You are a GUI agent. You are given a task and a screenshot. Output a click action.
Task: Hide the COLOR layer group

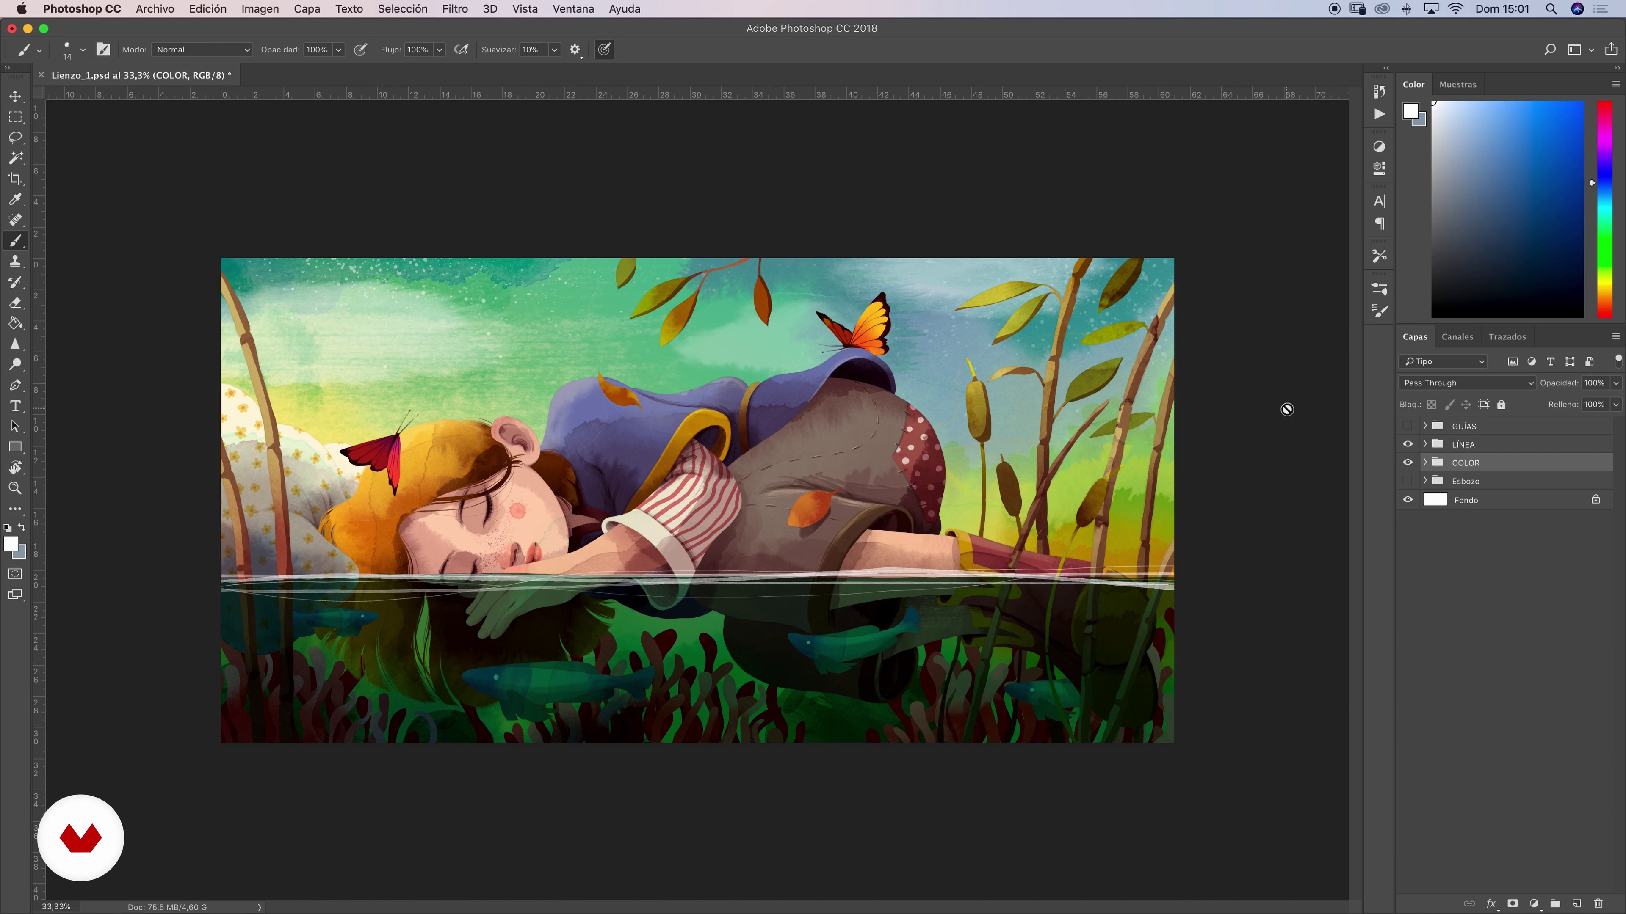pos(1408,463)
